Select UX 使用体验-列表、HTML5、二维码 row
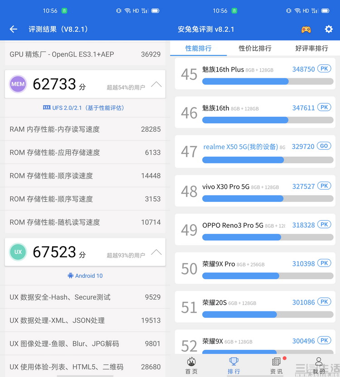The image size is (340, 377). [x=85, y=367]
